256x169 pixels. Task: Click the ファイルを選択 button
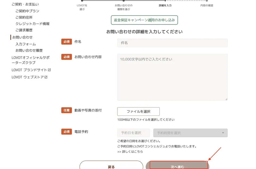[x=138, y=111]
